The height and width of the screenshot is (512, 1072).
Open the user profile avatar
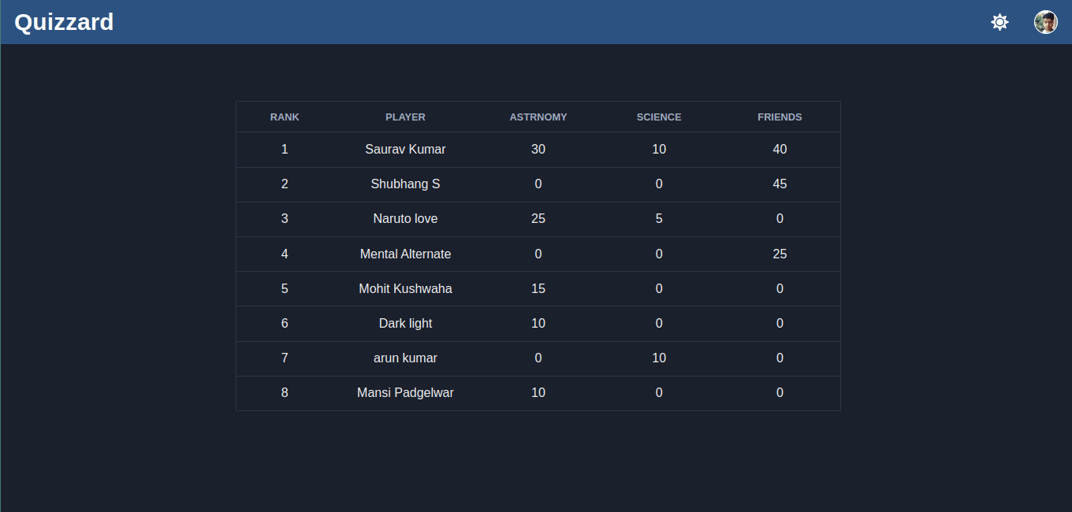pyautogui.click(x=1046, y=22)
